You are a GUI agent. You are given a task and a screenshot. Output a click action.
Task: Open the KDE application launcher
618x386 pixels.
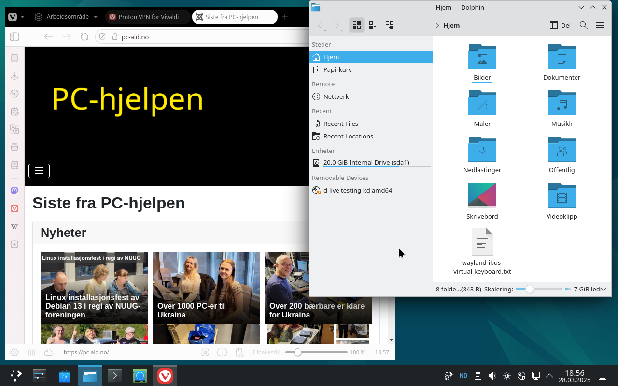point(16,375)
